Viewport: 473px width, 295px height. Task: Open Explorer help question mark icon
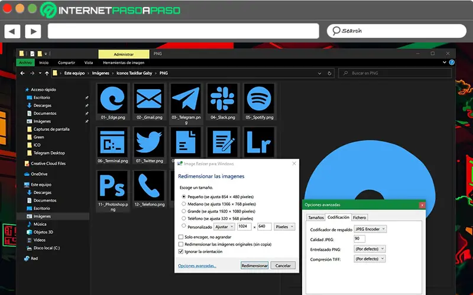click(452, 63)
